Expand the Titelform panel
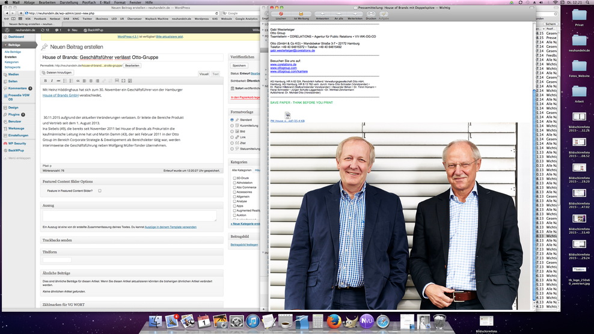594x334 pixels. coord(132,252)
